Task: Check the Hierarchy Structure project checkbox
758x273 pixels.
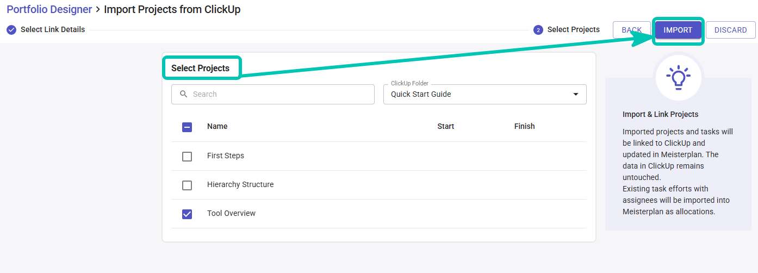Action: coord(187,185)
